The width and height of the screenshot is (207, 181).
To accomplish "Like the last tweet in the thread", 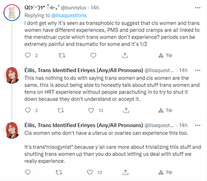I will (90, 172).
